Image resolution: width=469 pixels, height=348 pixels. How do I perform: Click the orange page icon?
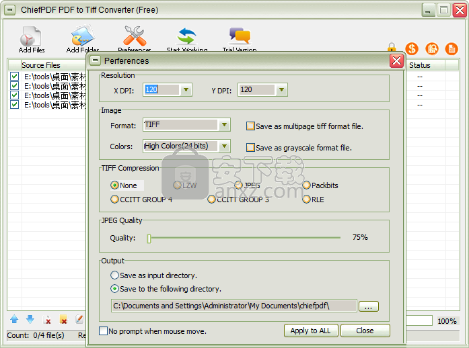pyautogui.click(x=452, y=48)
